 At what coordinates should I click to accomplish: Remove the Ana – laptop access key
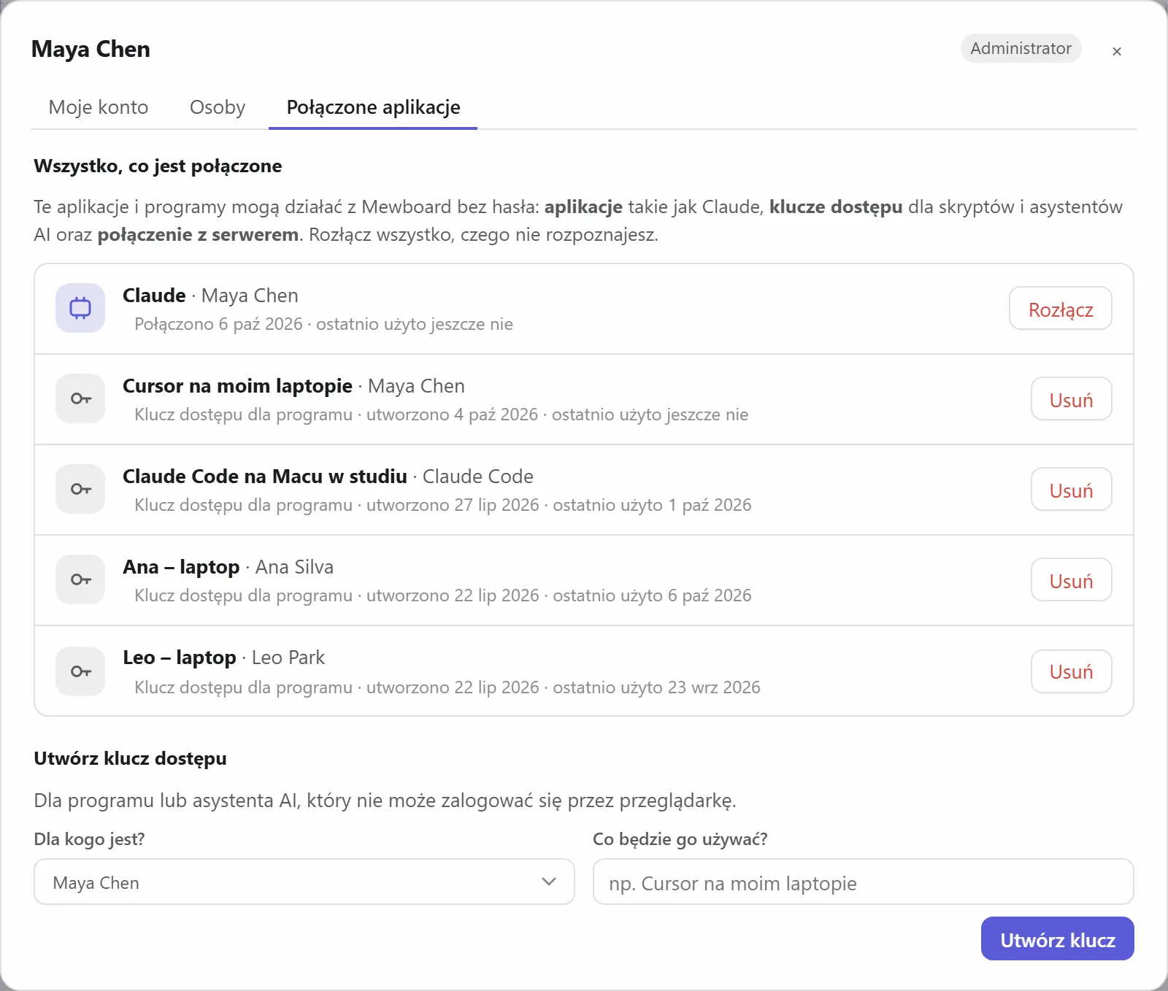tap(1071, 580)
